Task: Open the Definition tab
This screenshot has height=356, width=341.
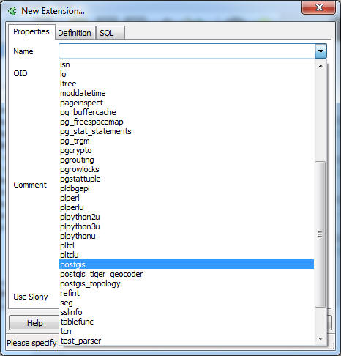Action: click(75, 33)
